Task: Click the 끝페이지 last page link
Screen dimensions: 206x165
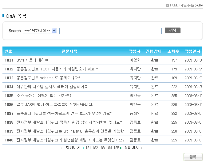Action: click(131, 148)
